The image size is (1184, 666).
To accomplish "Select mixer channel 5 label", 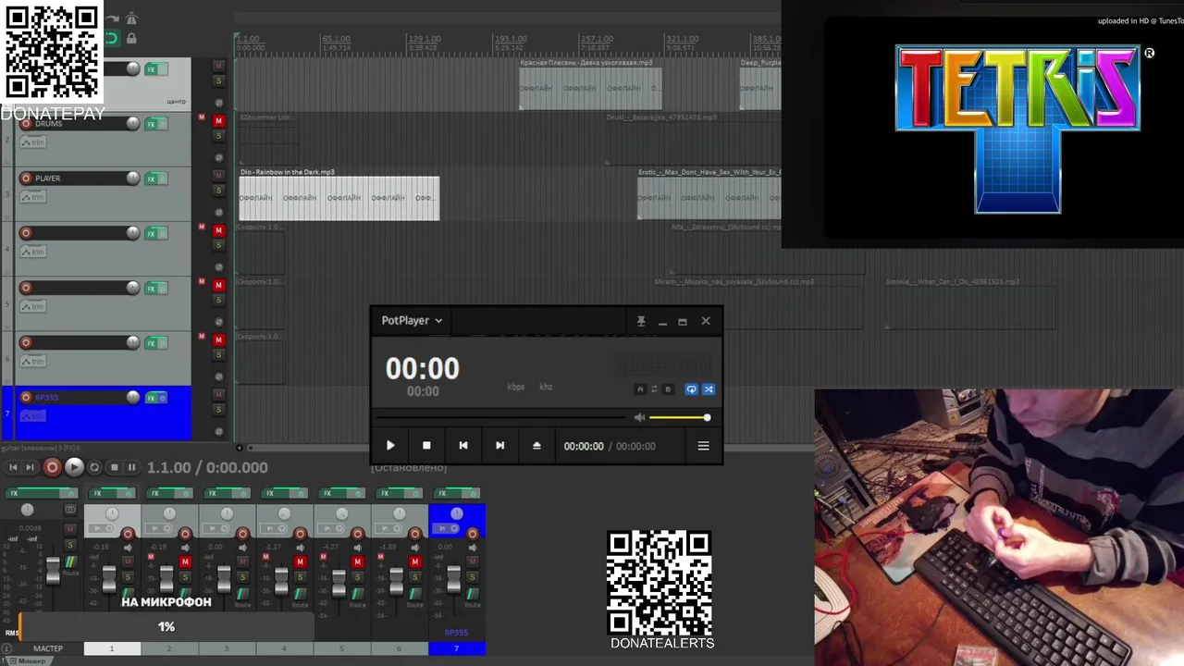I will click(341, 649).
